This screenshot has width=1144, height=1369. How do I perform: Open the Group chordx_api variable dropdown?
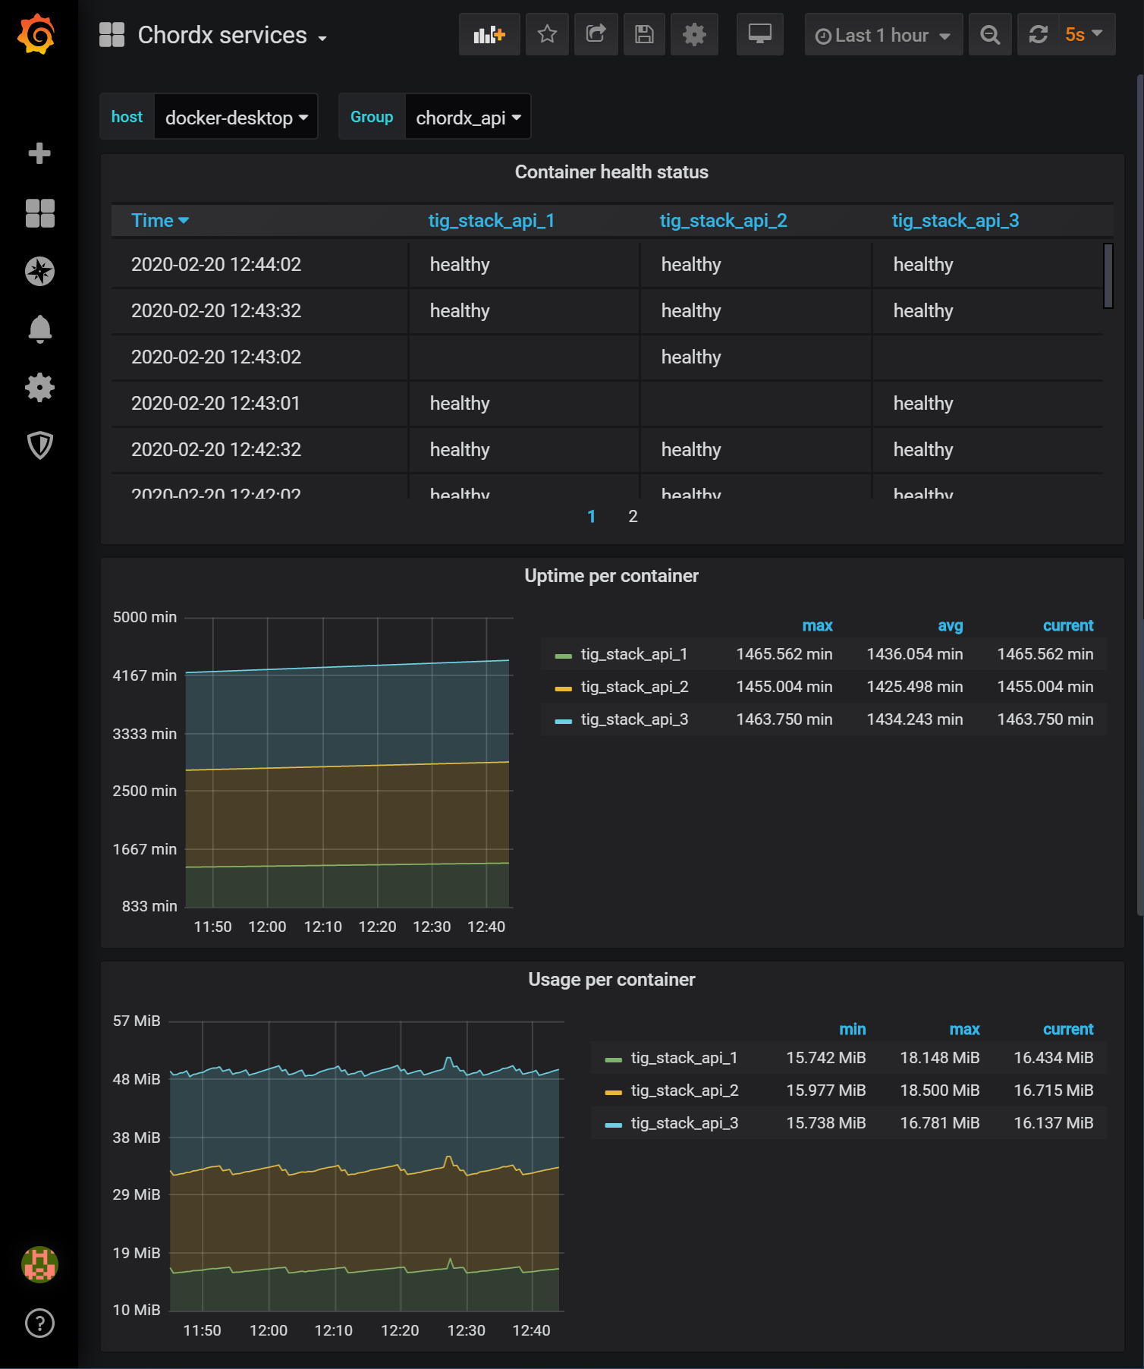(468, 118)
